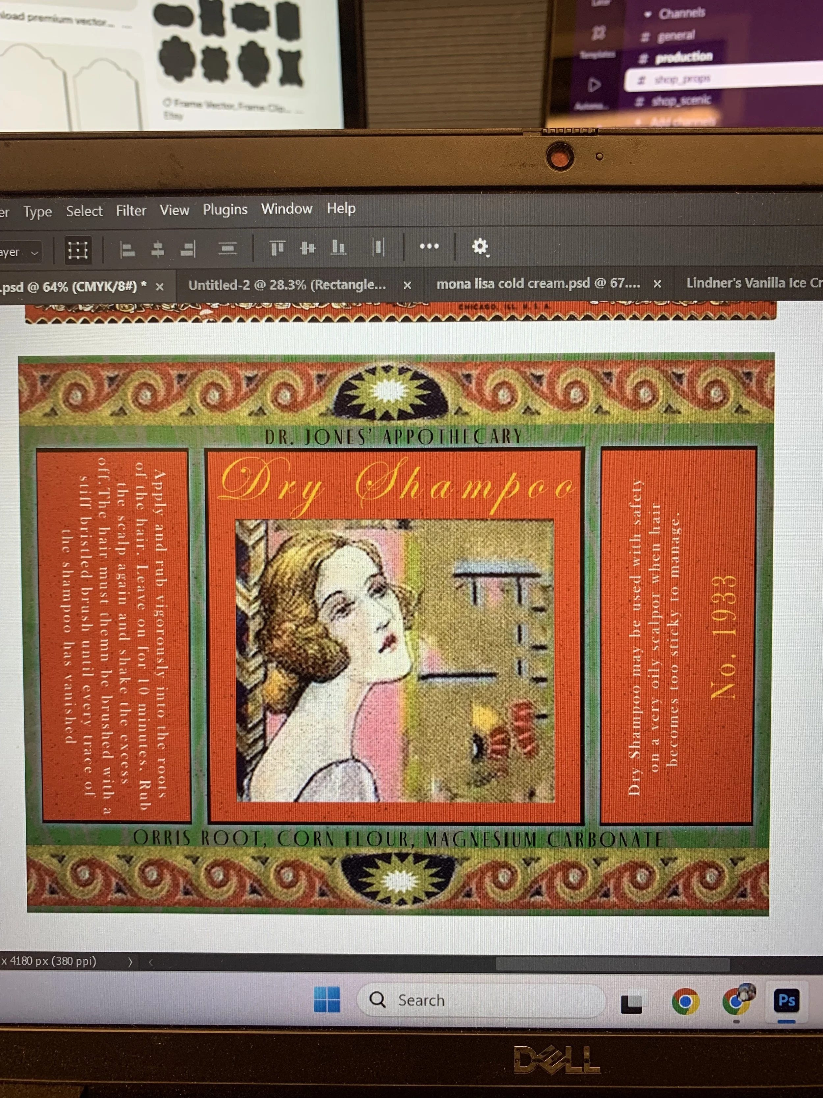Open the three-dots align options
823x1098 pixels.
pos(429,246)
